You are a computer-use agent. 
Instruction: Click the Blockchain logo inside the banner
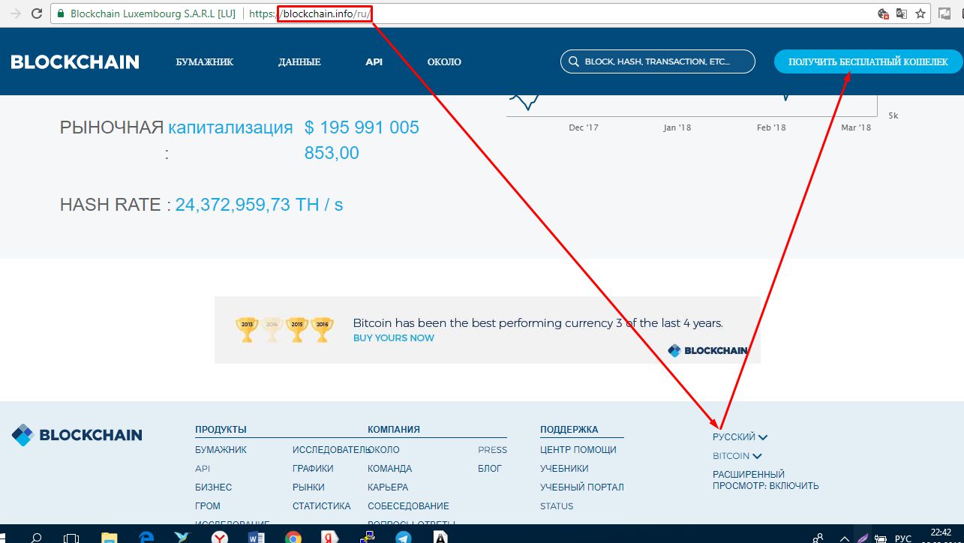707,349
